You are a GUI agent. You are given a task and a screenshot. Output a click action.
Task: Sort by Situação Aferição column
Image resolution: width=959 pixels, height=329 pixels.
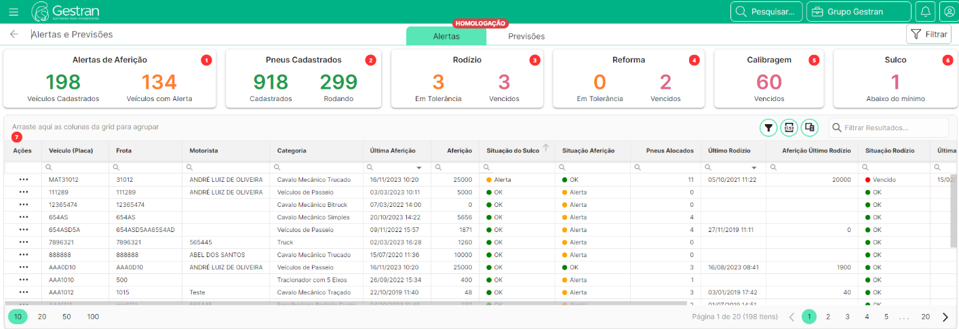coord(588,151)
